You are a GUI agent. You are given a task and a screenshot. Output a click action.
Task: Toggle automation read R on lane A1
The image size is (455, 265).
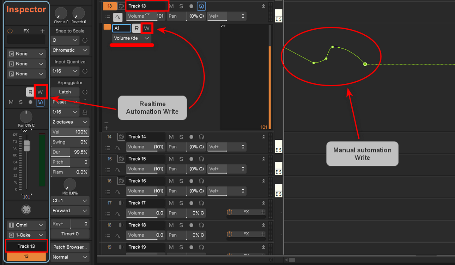click(136, 28)
